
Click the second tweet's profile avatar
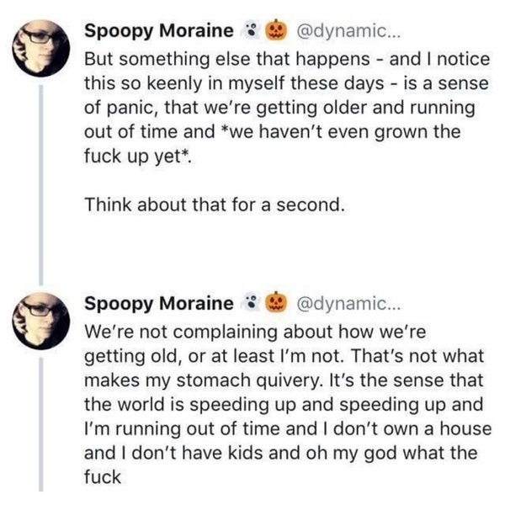[x=40, y=318]
